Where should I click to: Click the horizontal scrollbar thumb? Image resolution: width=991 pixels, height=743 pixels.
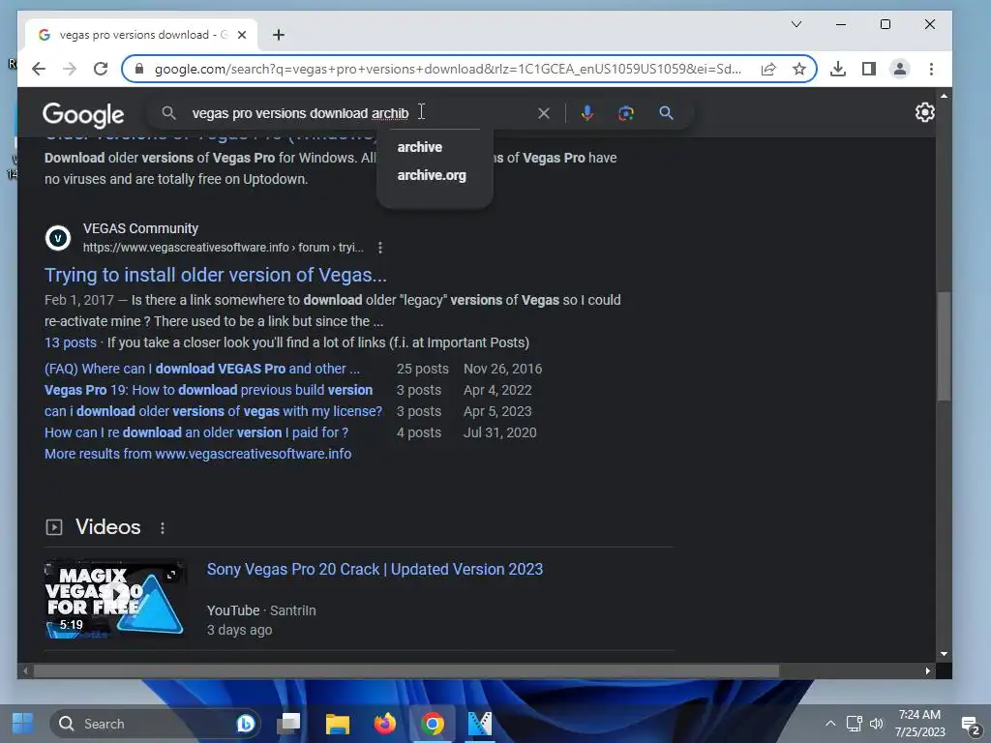(406, 671)
